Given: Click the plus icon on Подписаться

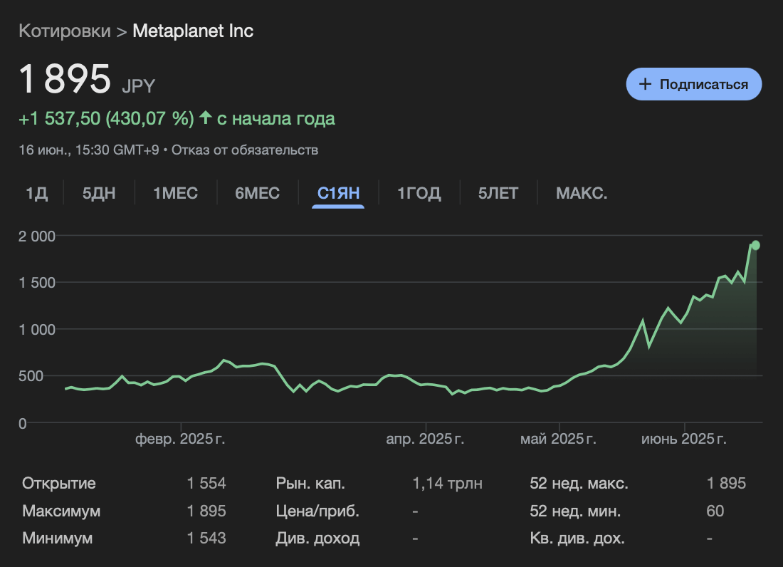Looking at the screenshot, I should (645, 84).
